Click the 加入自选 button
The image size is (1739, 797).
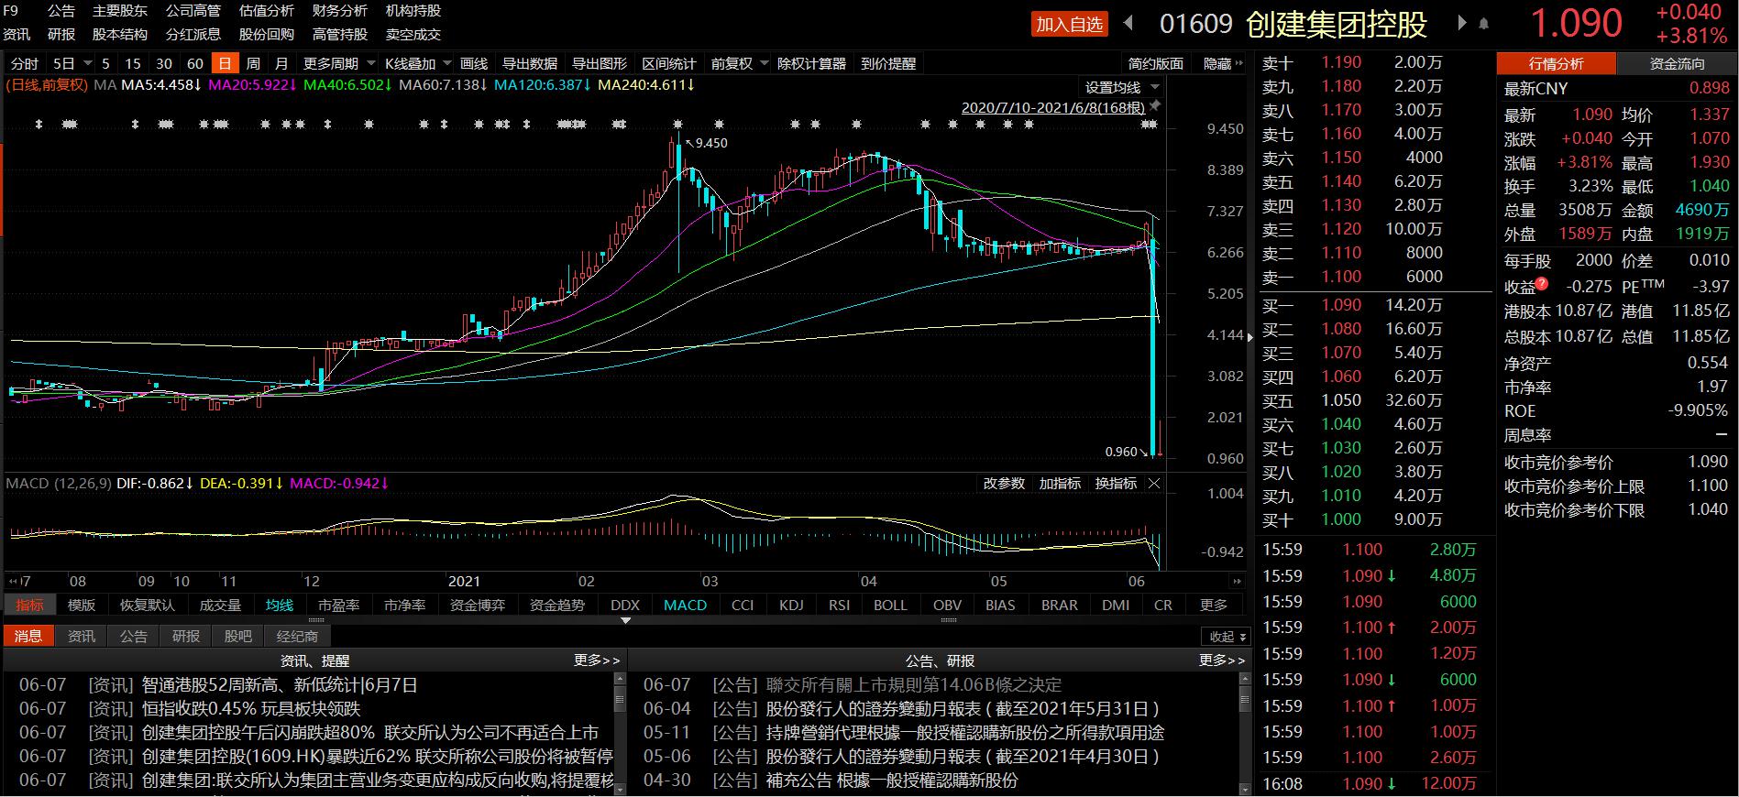tap(1070, 24)
